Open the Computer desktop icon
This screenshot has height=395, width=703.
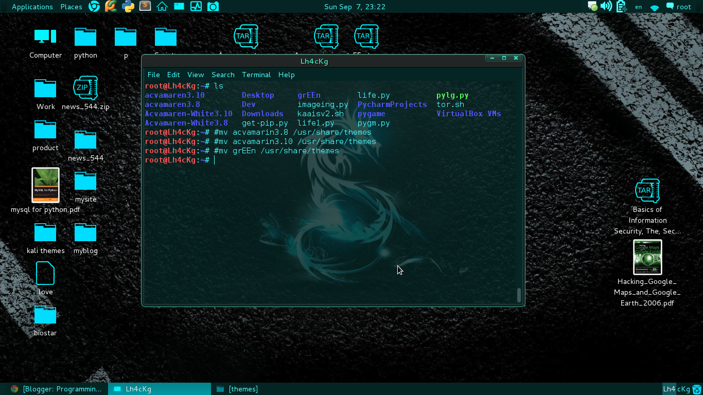[x=45, y=43]
